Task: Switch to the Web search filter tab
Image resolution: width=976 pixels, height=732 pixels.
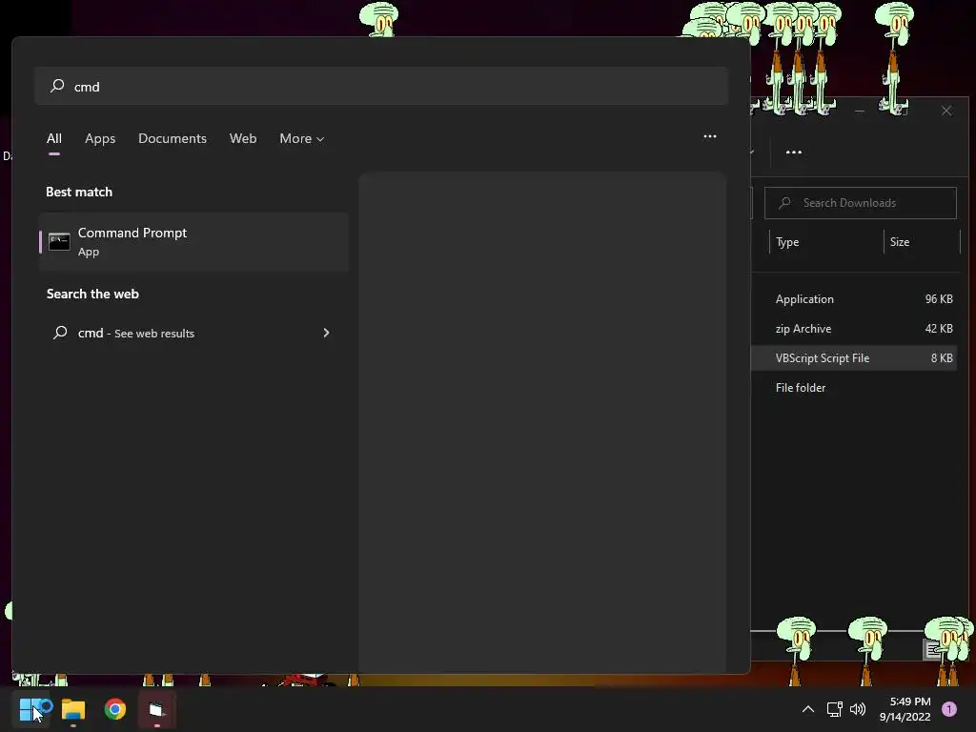Action: tap(243, 138)
